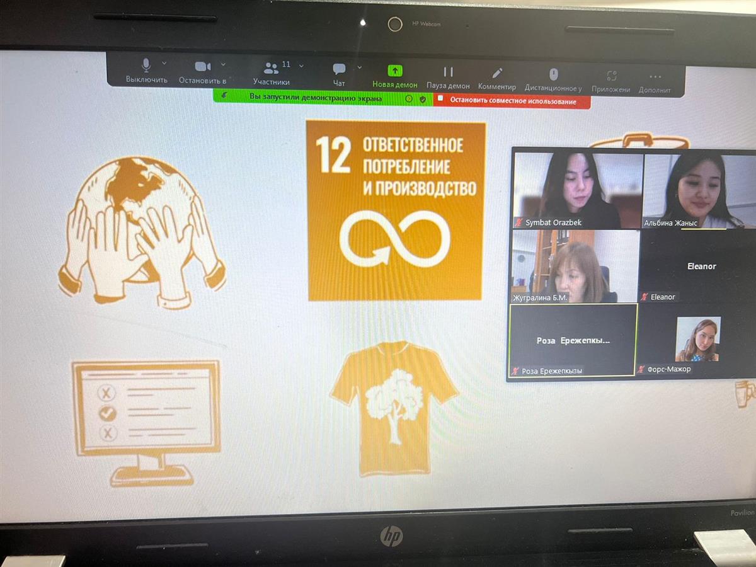Click Форс-Мажор's profile picture

(697, 338)
